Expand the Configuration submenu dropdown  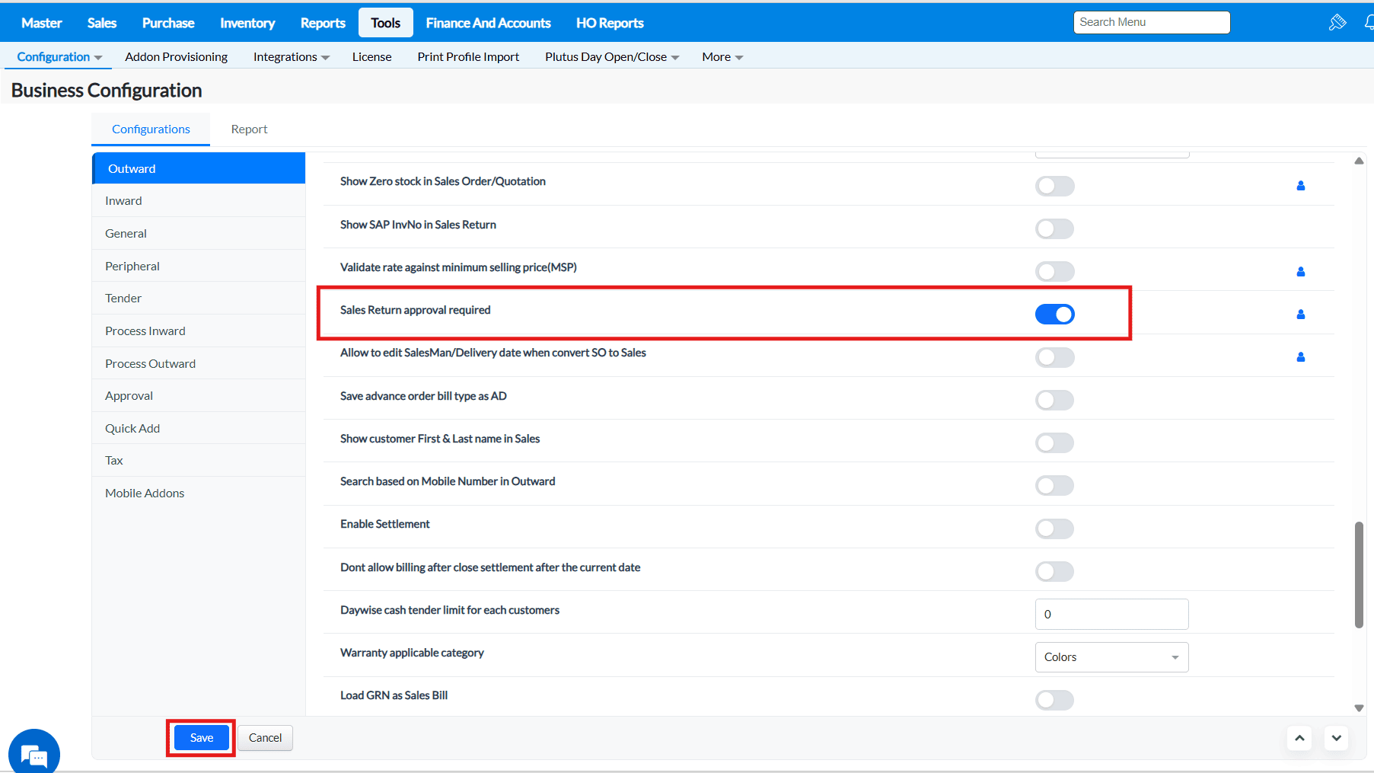coord(59,57)
